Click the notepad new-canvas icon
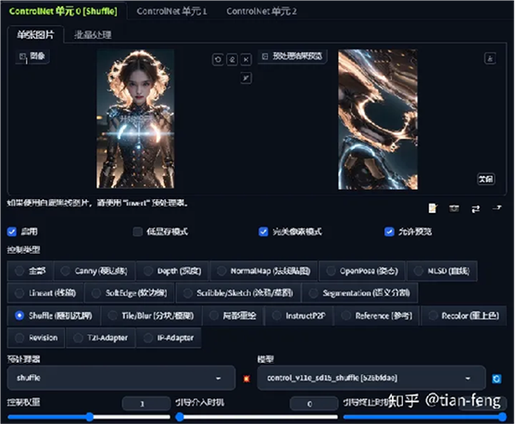 pyautogui.click(x=433, y=208)
